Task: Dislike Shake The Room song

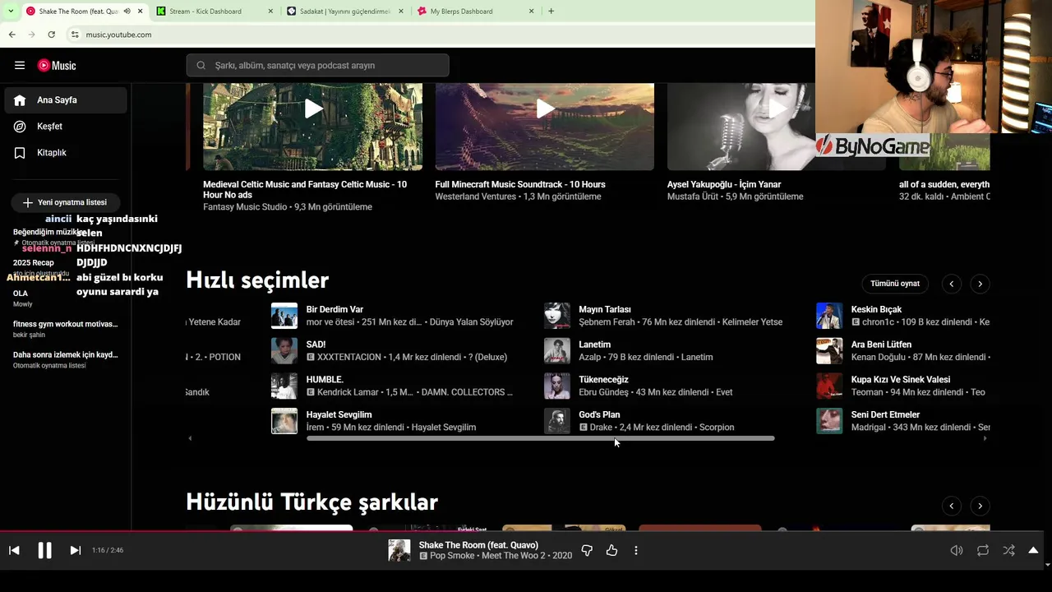Action: 587,550
